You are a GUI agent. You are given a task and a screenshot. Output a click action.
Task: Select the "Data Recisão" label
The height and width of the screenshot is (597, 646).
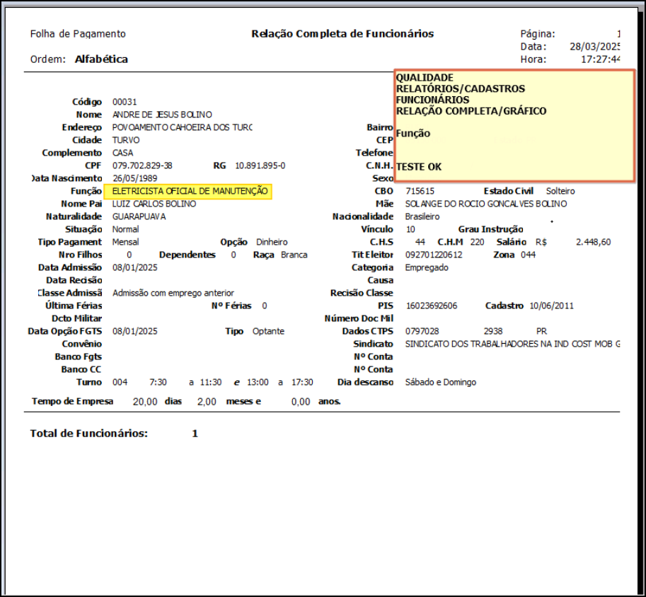pyautogui.click(x=74, y=280)
